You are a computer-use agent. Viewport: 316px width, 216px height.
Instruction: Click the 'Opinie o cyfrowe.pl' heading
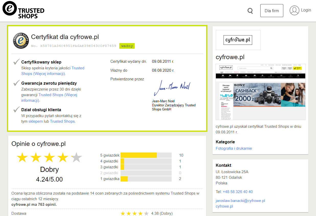[x=39, y=144]
